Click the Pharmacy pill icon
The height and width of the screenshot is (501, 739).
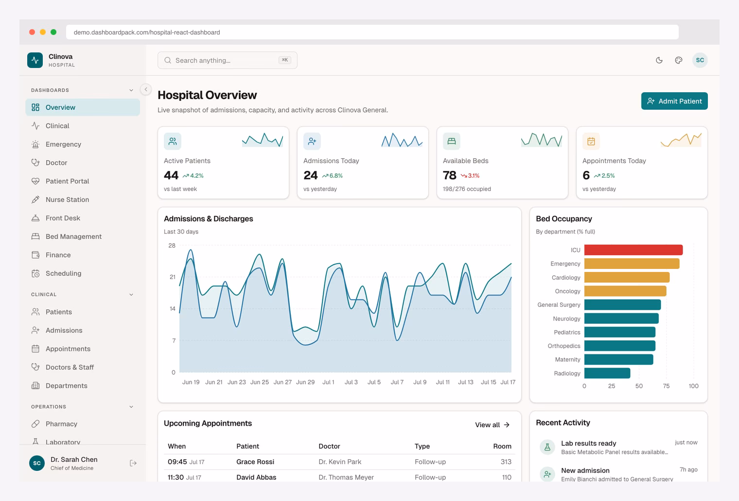click(35, 424)
